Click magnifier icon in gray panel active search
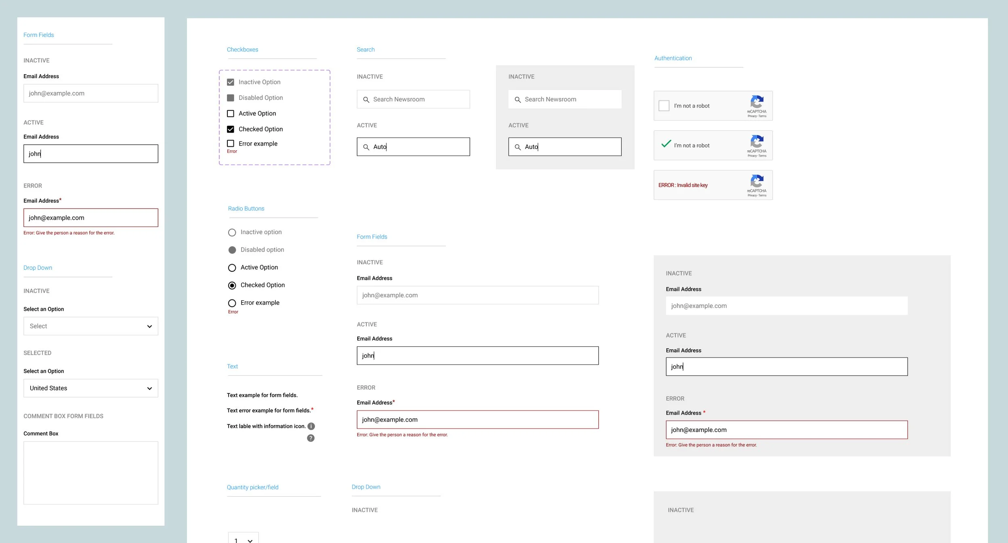Viewport: 1008px width, 543px height. [518, 147]
